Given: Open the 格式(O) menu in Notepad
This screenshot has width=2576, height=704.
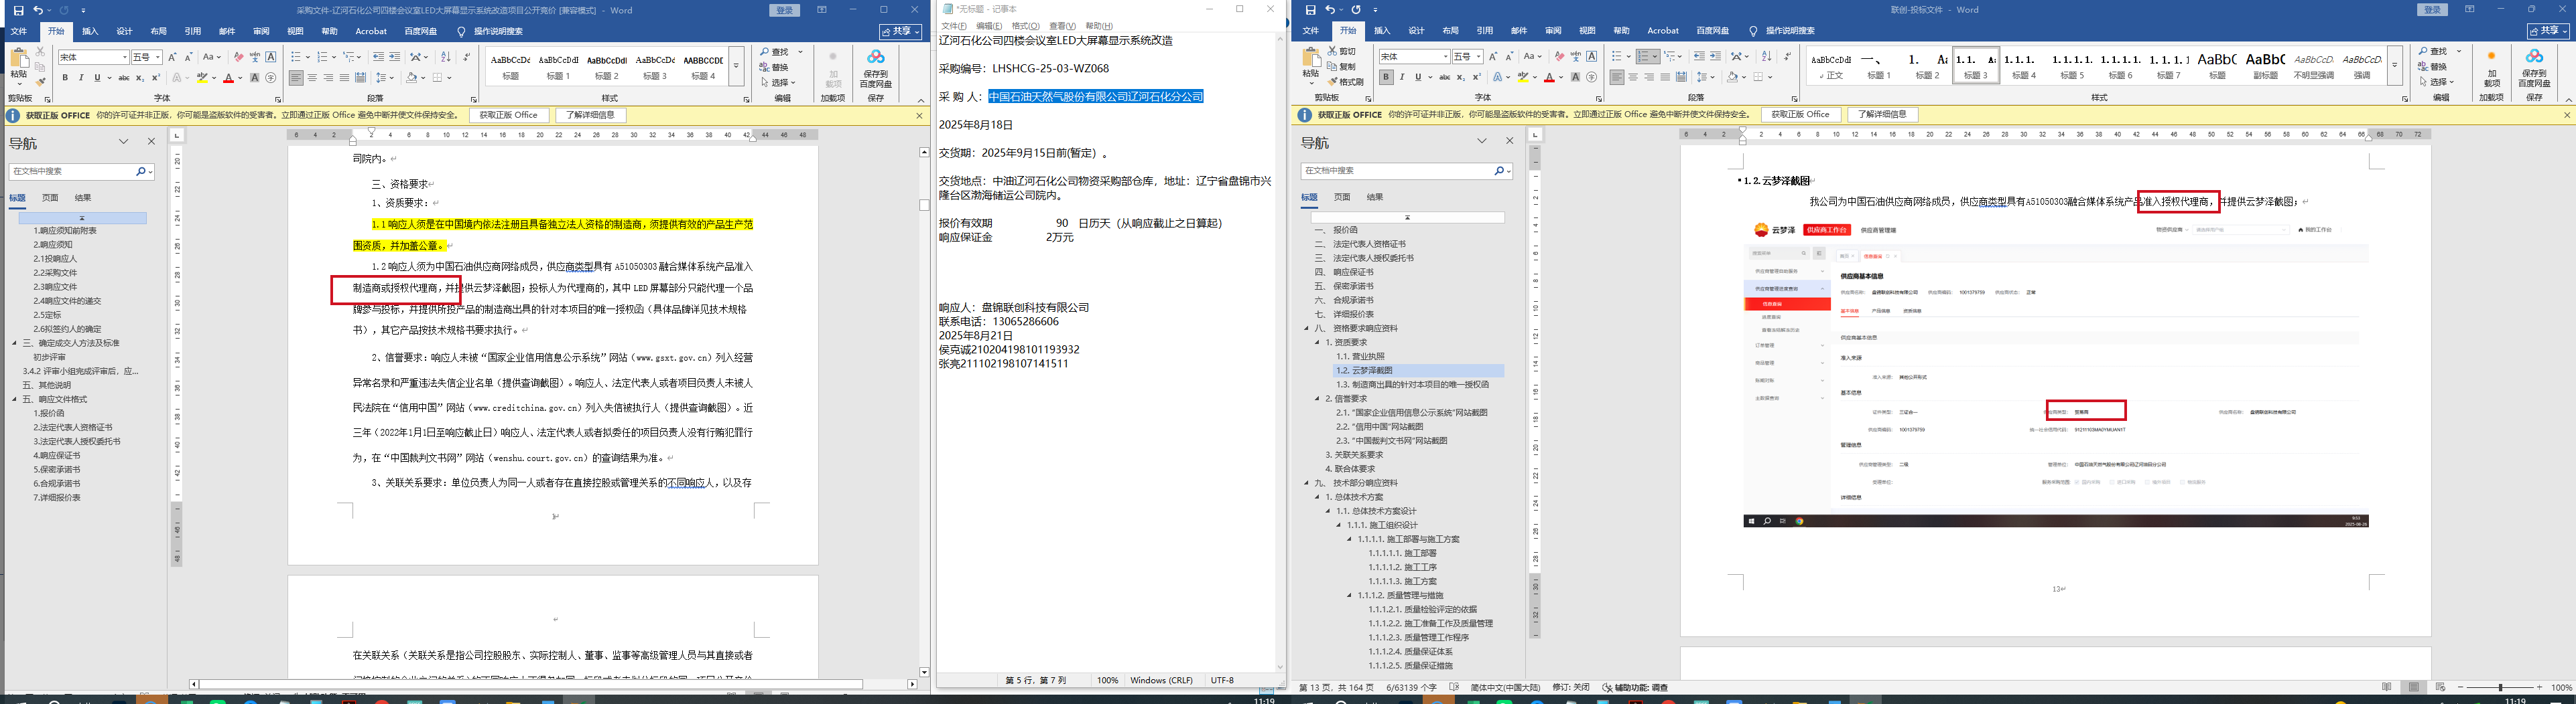Looking at the screenshot, I should (x=1025, y=26).
